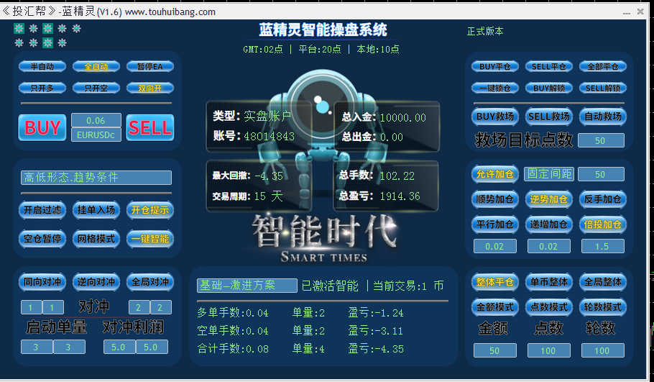Click the 一键锁仓 one-key lock button

495,88
